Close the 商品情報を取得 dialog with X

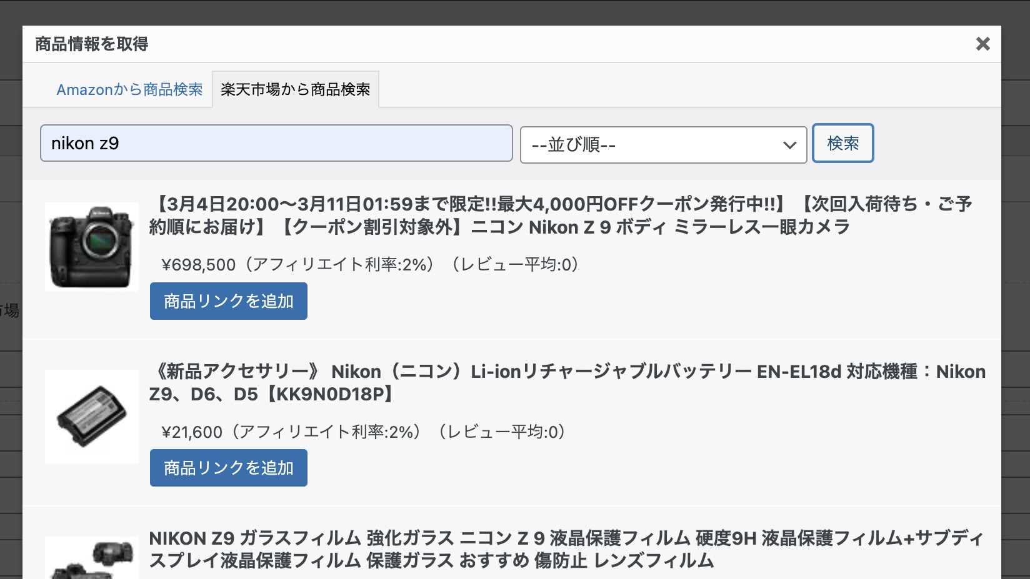pos(982,44)
